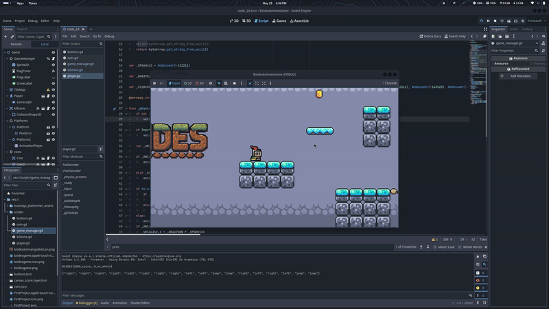Viewport: 549px width, 309px height.
Task: Toggle visibility of Sprite2D node
Action: pyautogui.click(x=54, y=65)
